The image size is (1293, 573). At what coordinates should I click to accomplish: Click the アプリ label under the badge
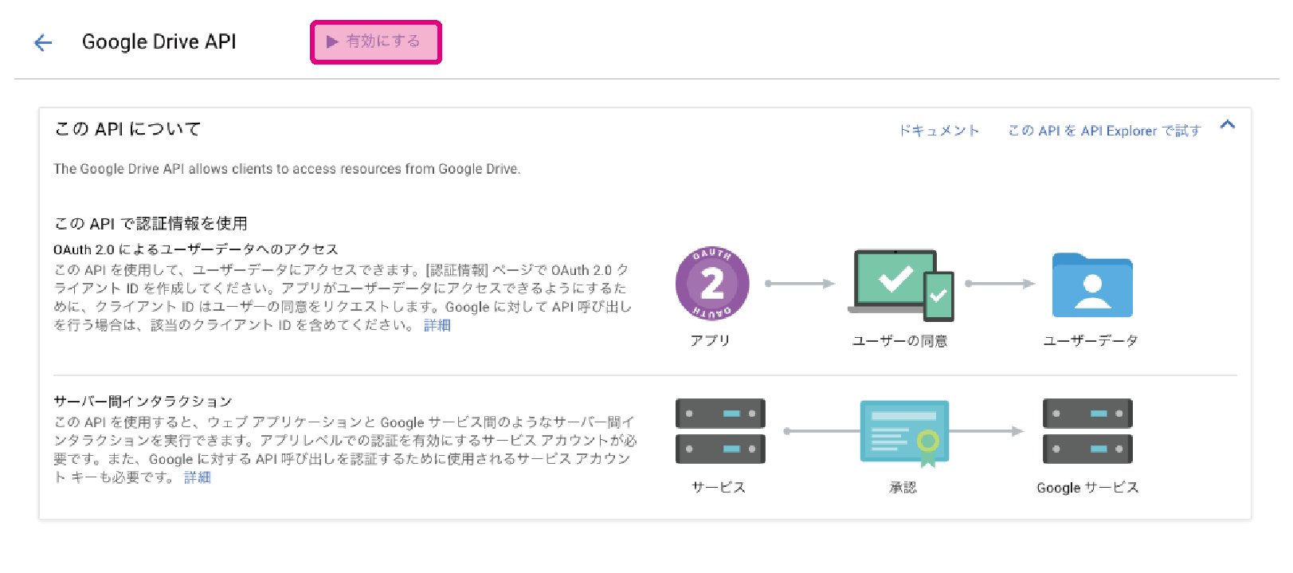(x=710, y=340)
